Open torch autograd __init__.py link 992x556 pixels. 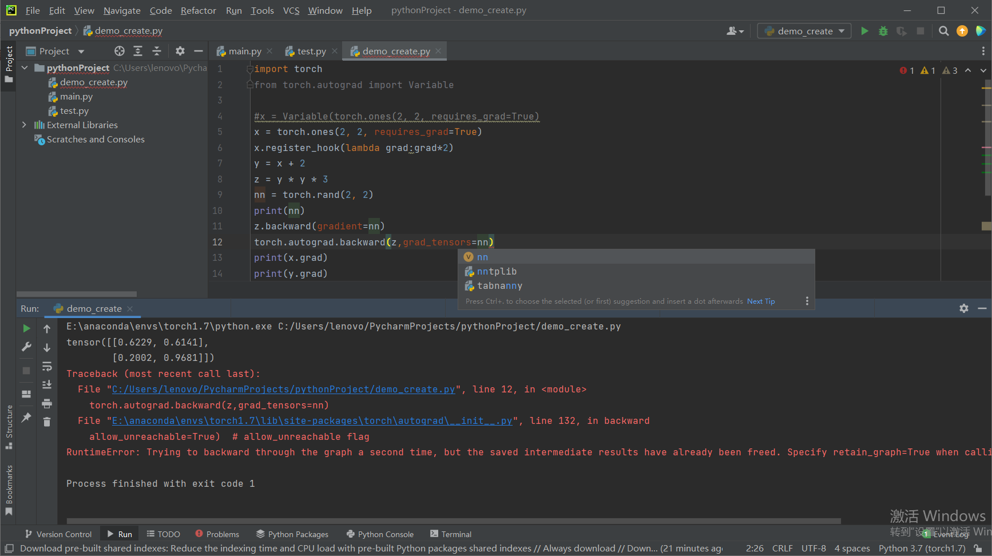pos(312,420)
